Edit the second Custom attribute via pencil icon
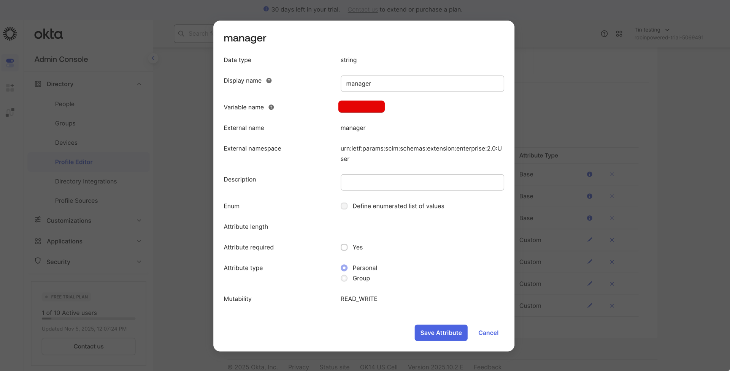The height and width of the screenshot is (371, 730). click(590, 262)
